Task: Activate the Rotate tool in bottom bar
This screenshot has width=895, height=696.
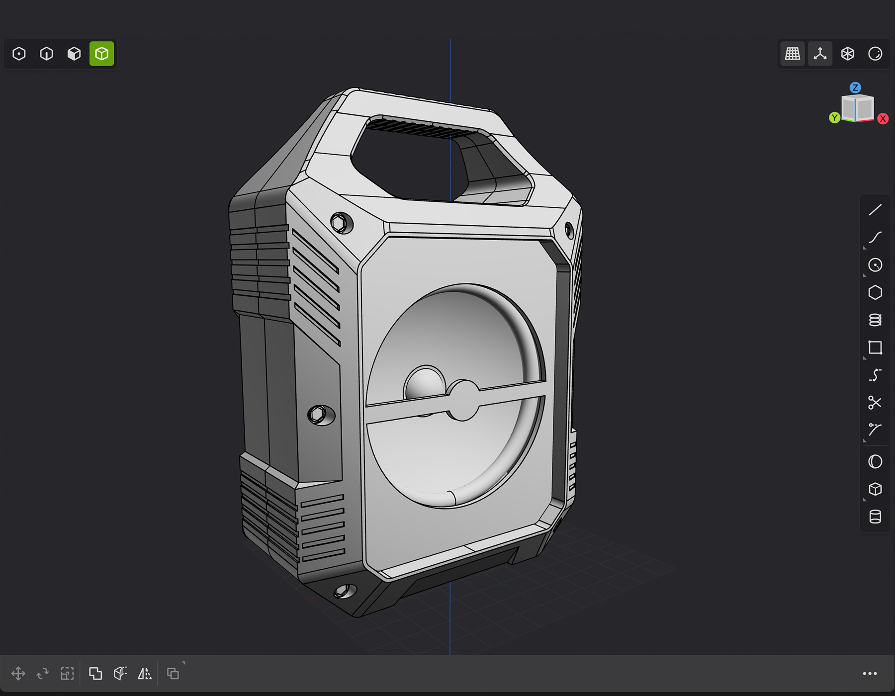Action: (43, 674)
